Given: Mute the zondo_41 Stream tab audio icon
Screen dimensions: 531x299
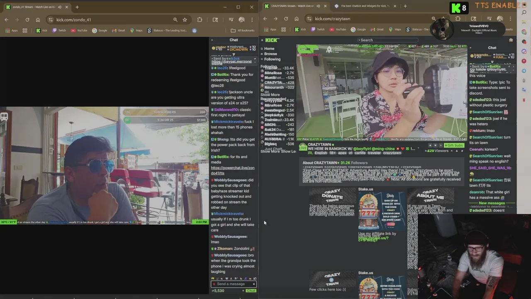Looking at the screenshot, I should [x=59, y=7].
